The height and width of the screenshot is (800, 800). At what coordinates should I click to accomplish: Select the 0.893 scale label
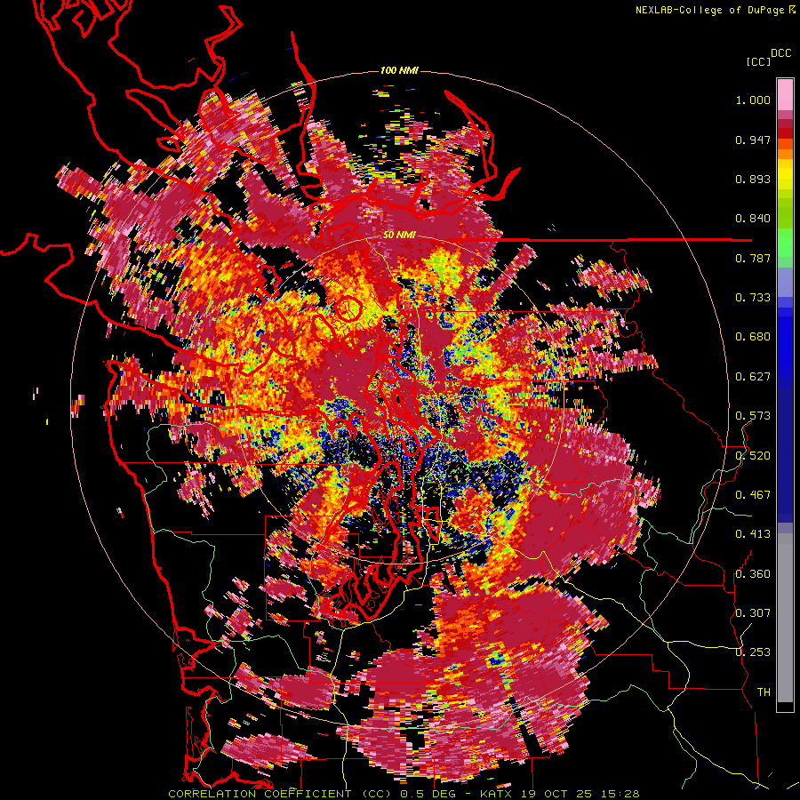[x=753, y=179]
